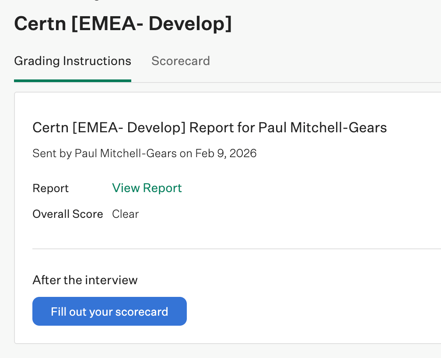Click empty card space right of View Report

[306, 188]
